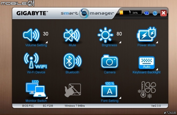The image size is (177, 115).
Task: Expand the Keyboard Backlight corner triangle
Action: click(x=157, y=69)
